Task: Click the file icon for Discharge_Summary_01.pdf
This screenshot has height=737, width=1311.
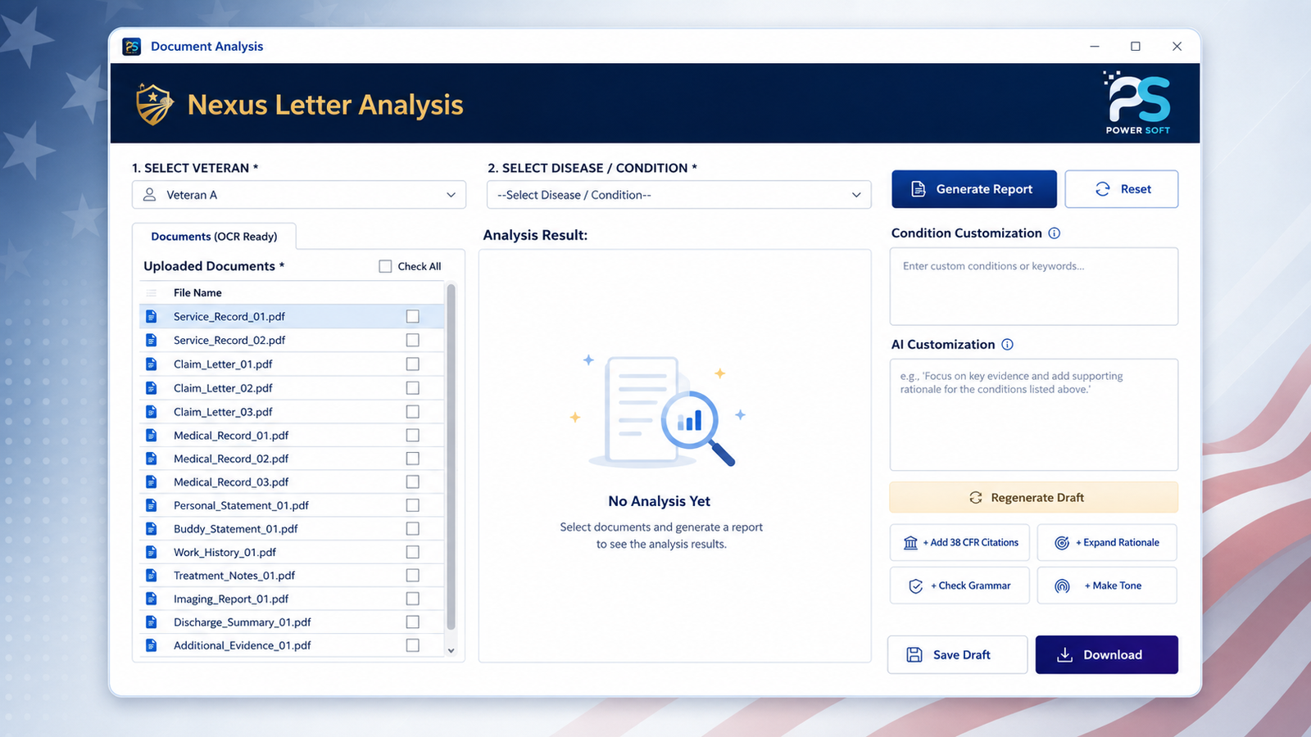Action: click(152, 622)
